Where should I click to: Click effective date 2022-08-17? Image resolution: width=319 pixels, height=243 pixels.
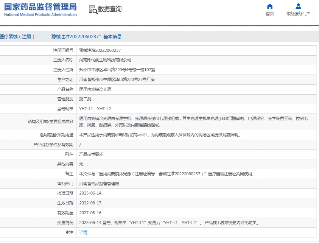pyautogui.click(x=90, y=203)
